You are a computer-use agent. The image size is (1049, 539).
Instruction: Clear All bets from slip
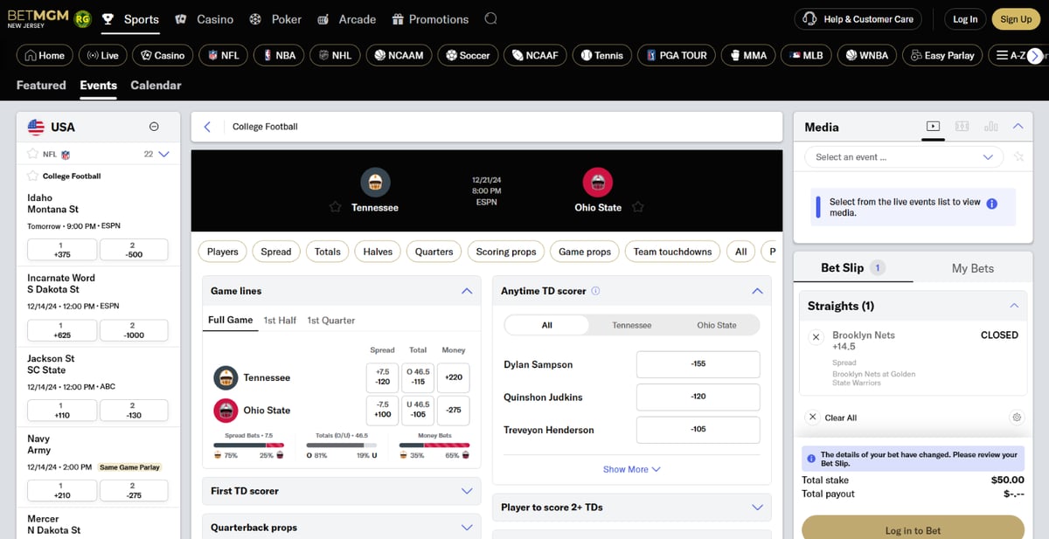(832, 418)
